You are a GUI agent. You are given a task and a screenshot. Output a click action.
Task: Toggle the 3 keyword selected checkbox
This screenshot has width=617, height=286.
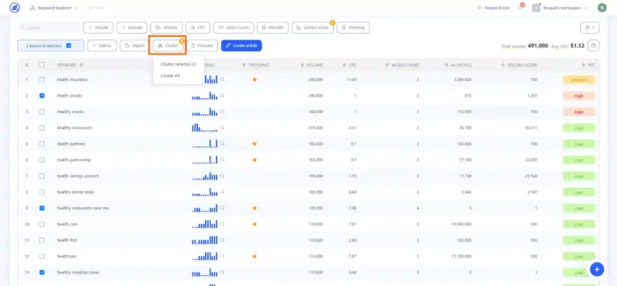(69, 46)
